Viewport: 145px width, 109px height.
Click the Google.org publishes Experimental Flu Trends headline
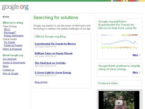coord(117,25)
